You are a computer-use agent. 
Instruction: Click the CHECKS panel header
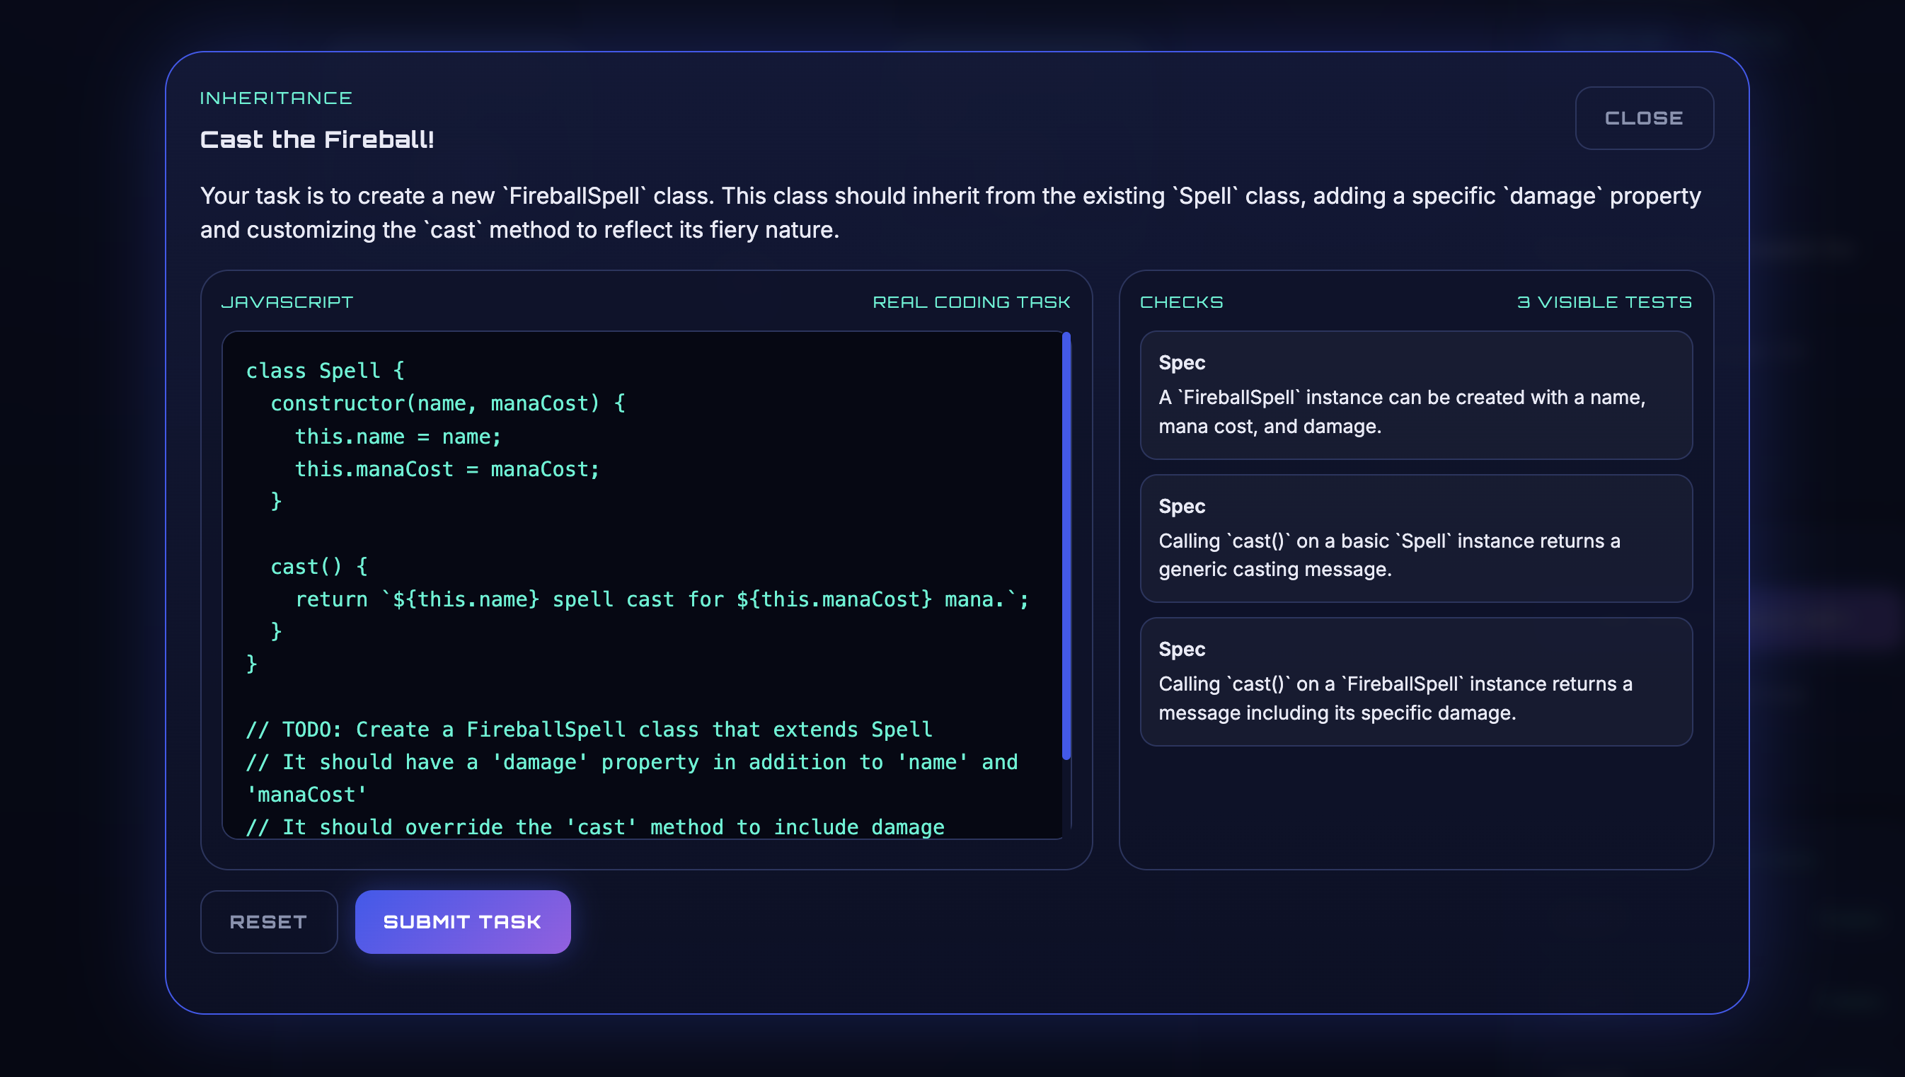1181,301
